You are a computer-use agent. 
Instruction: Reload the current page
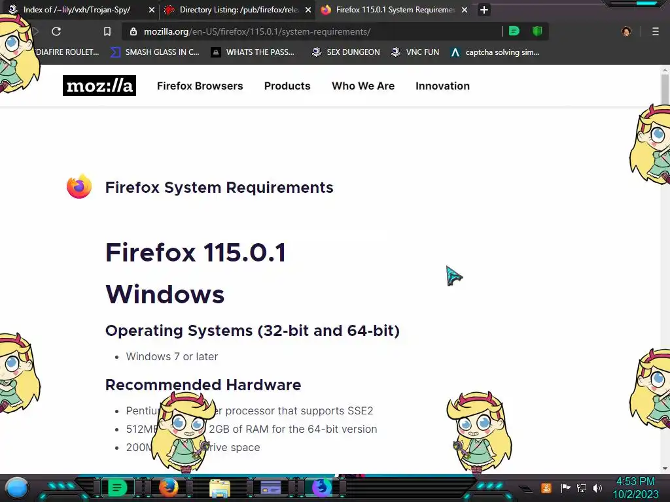(x=56, y=31)
